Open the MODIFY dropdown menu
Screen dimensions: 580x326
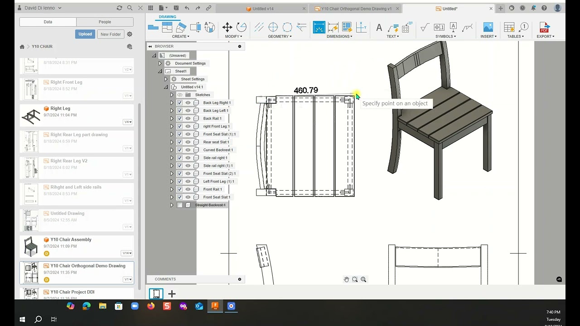click(x=233, y=36)
